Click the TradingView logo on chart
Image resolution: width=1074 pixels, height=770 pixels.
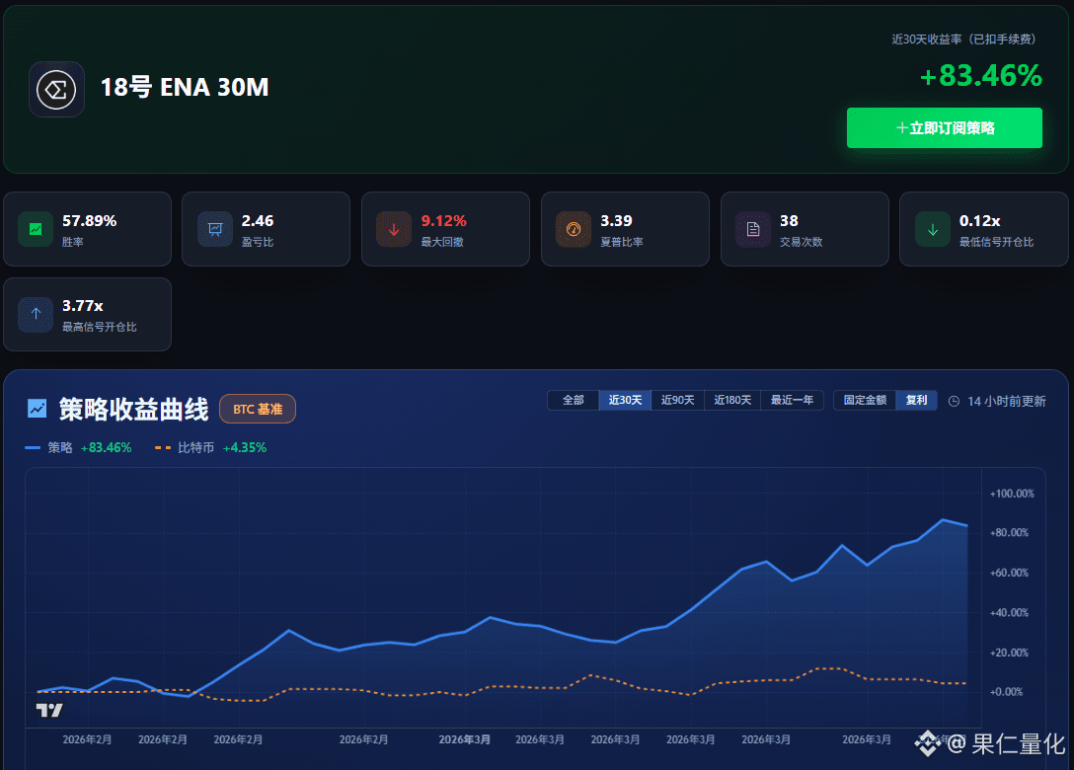pos(49,711)
